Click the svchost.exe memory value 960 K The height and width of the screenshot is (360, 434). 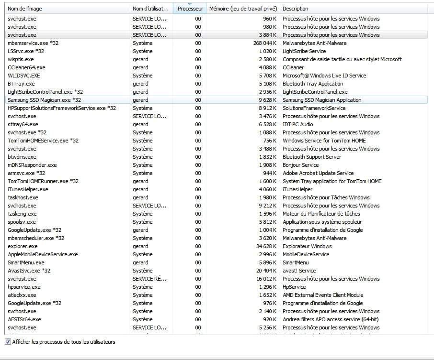coord(270,19)
